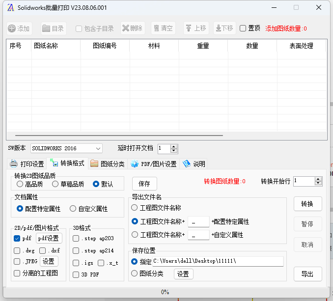Select the 草稿品质 draft quality option
The height and width of the screenshot is (301, 333).
click(55, 184)
